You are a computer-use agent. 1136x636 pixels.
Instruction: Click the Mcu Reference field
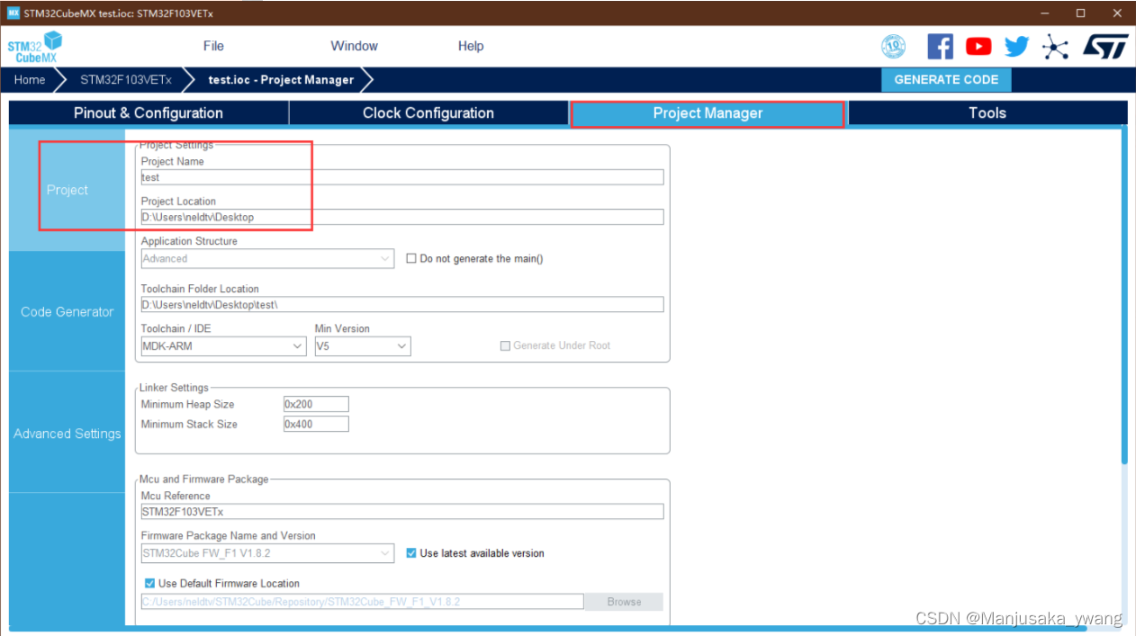click(402, 512)
